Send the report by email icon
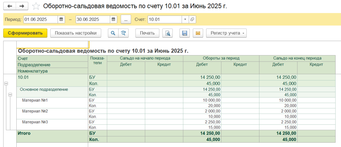341x147 pixels. click(197, 33)
